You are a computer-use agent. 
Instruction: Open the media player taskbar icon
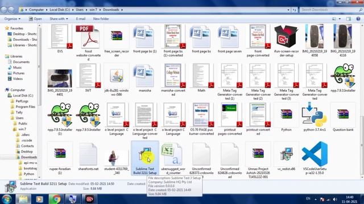(39, 199)
